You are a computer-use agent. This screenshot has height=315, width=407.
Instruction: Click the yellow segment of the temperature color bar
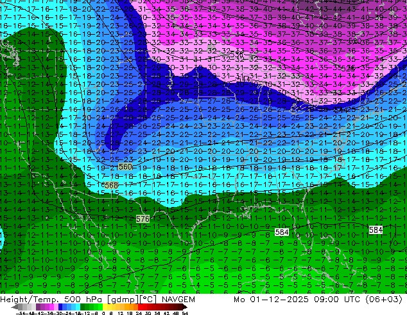pos(105,307)
